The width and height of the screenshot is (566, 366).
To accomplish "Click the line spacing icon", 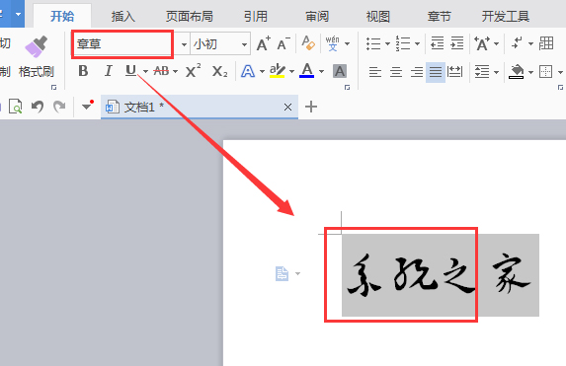I will [482, 72].
